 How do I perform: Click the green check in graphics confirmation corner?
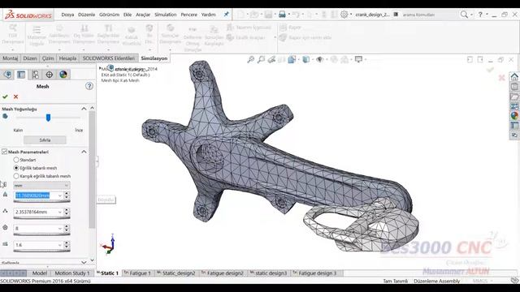tap(490, 70)
